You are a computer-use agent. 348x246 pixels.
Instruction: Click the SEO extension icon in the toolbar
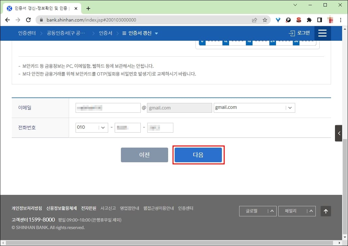(299, 20)
